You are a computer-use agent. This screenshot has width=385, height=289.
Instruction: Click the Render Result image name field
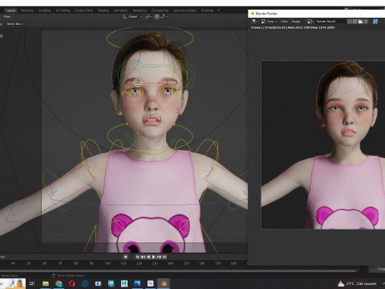(330, 22)
